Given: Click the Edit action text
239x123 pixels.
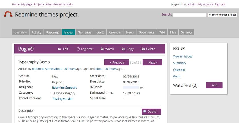Looking at the screenshot, I should point(65,49).
